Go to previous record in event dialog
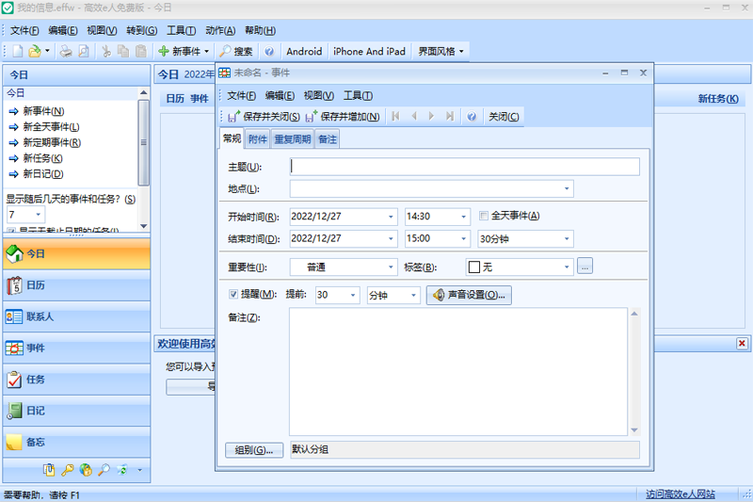Viewport: 753px width, 502px height. click(414, 116)
